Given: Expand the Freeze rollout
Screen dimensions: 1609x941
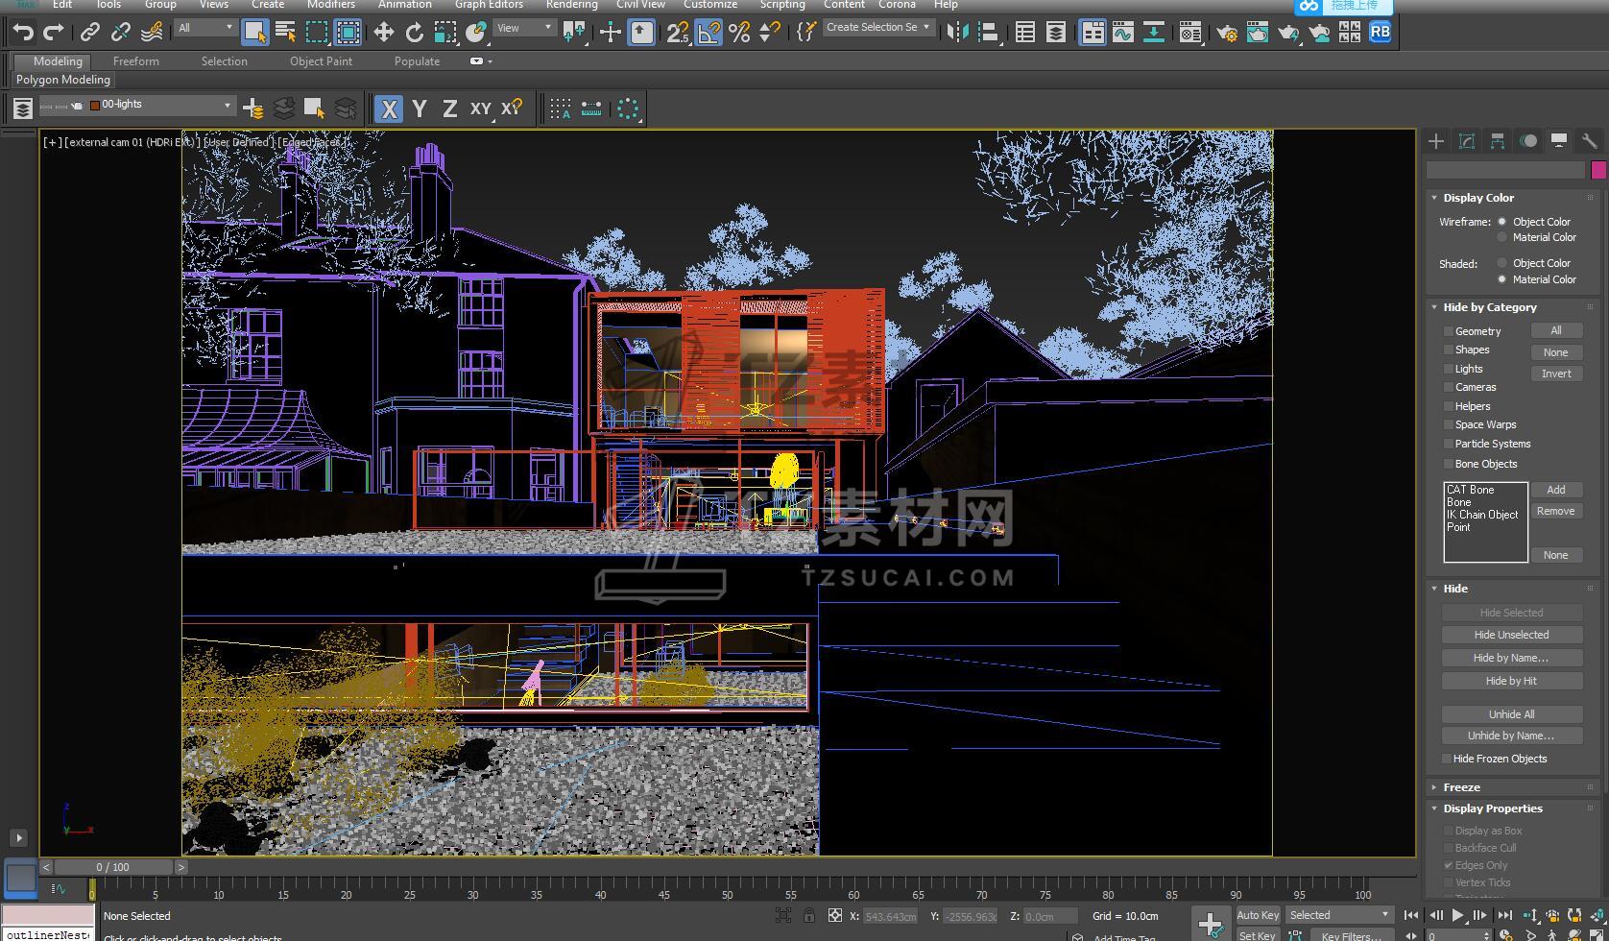Looking at the screenshot, I should point(1461,787).
